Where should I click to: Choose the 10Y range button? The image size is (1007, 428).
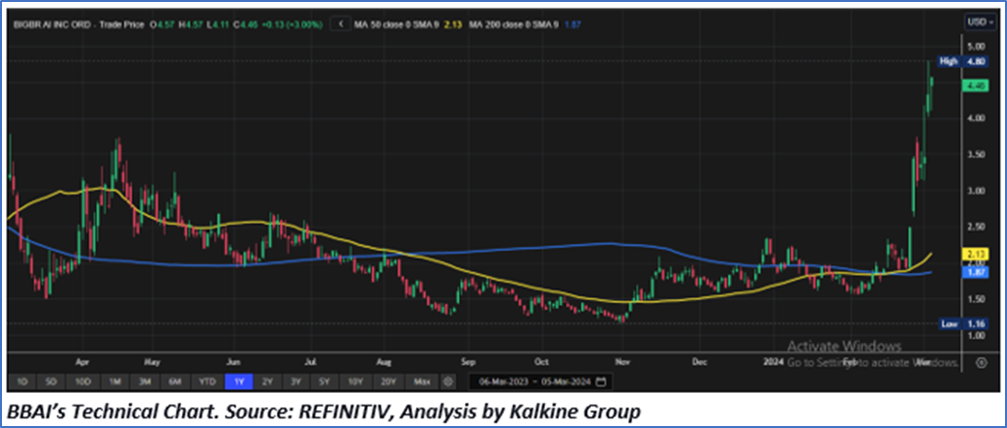coord(355,382)
